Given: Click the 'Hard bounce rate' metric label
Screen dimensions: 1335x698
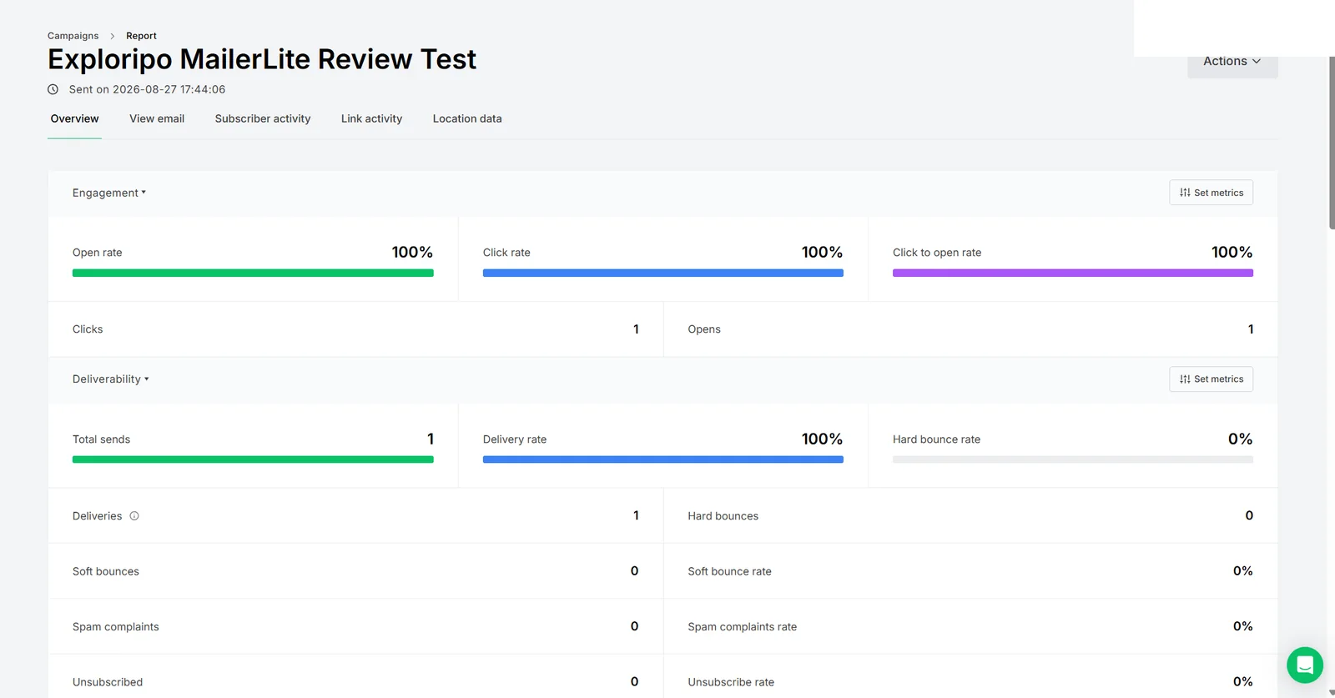Looking at the screenshot, I should [936, 439].
